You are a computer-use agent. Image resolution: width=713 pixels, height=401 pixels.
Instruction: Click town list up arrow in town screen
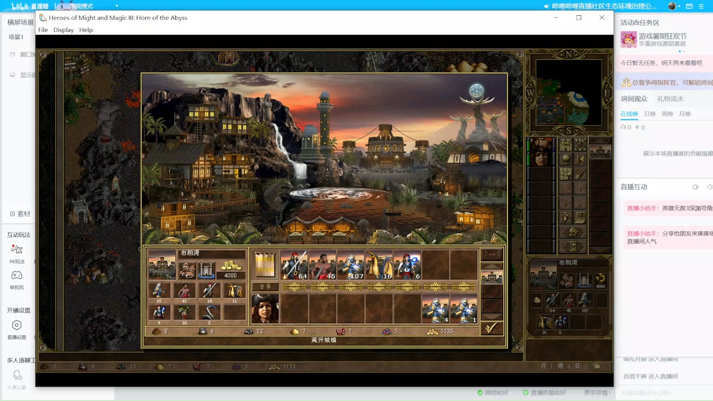pyautogui.click(x=492, y=265)
